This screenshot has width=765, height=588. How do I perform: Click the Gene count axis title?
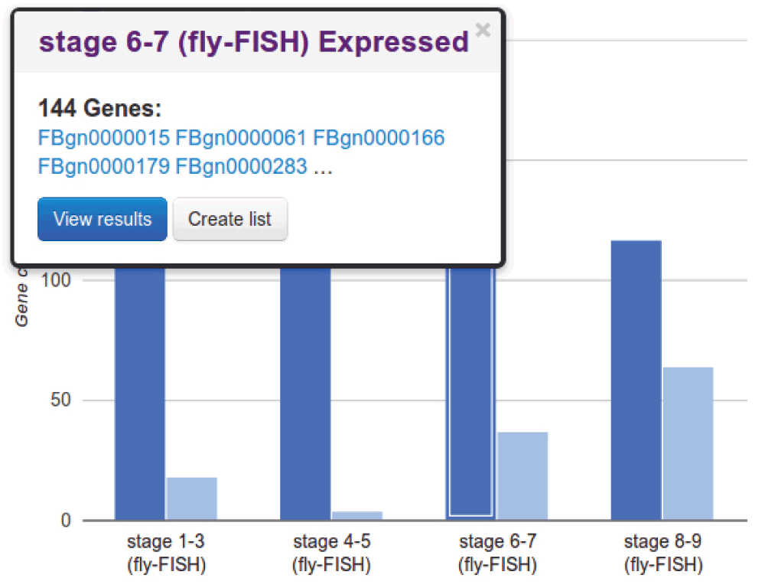(21, 299)
